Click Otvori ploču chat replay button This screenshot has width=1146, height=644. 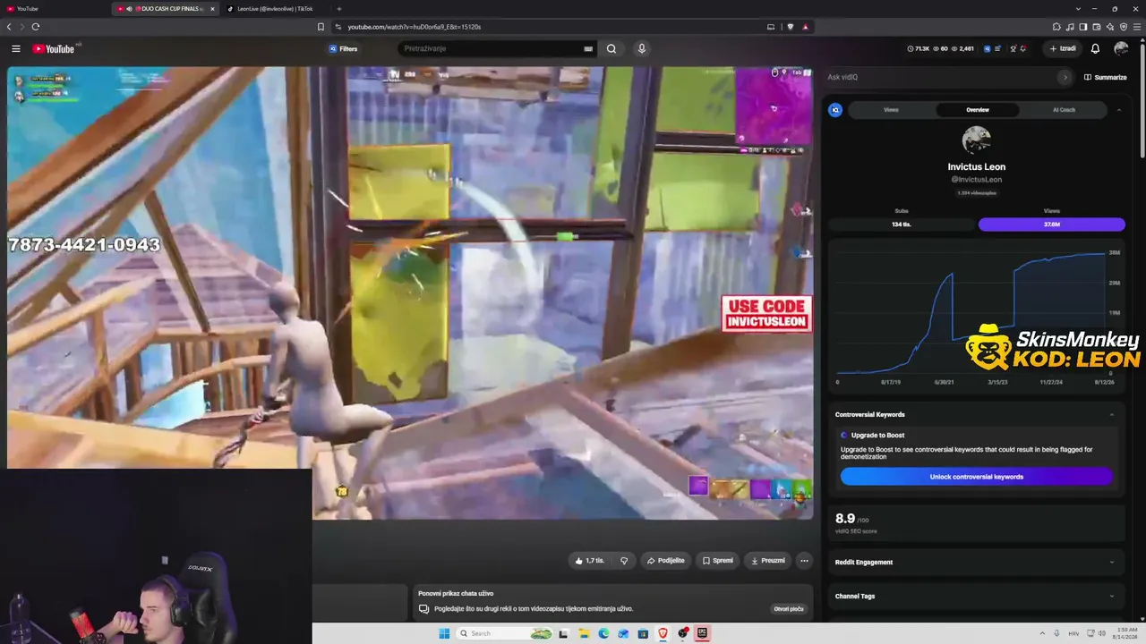click(788, 609)
